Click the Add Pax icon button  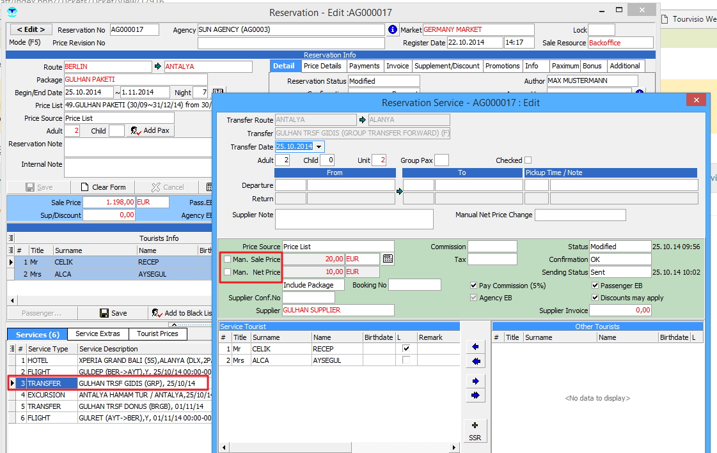(150, 130)
